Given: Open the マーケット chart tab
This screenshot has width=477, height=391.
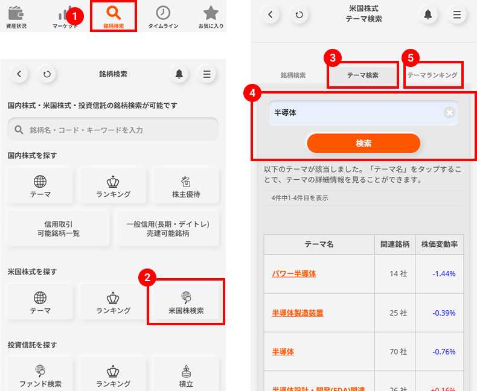Looking at the screenshot, I should click(x=65, y=17).
